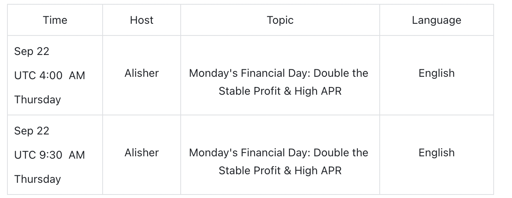Screen dimensions: 512x198
Task: Select English in the 9:30 AM session row
Action: (x=436, y=153)
